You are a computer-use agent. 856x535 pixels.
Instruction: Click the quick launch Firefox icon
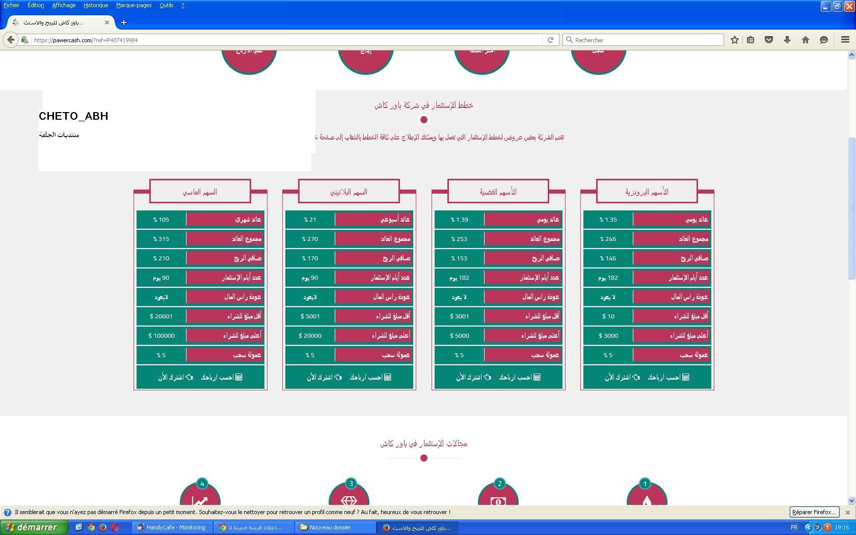pos(103,527)
